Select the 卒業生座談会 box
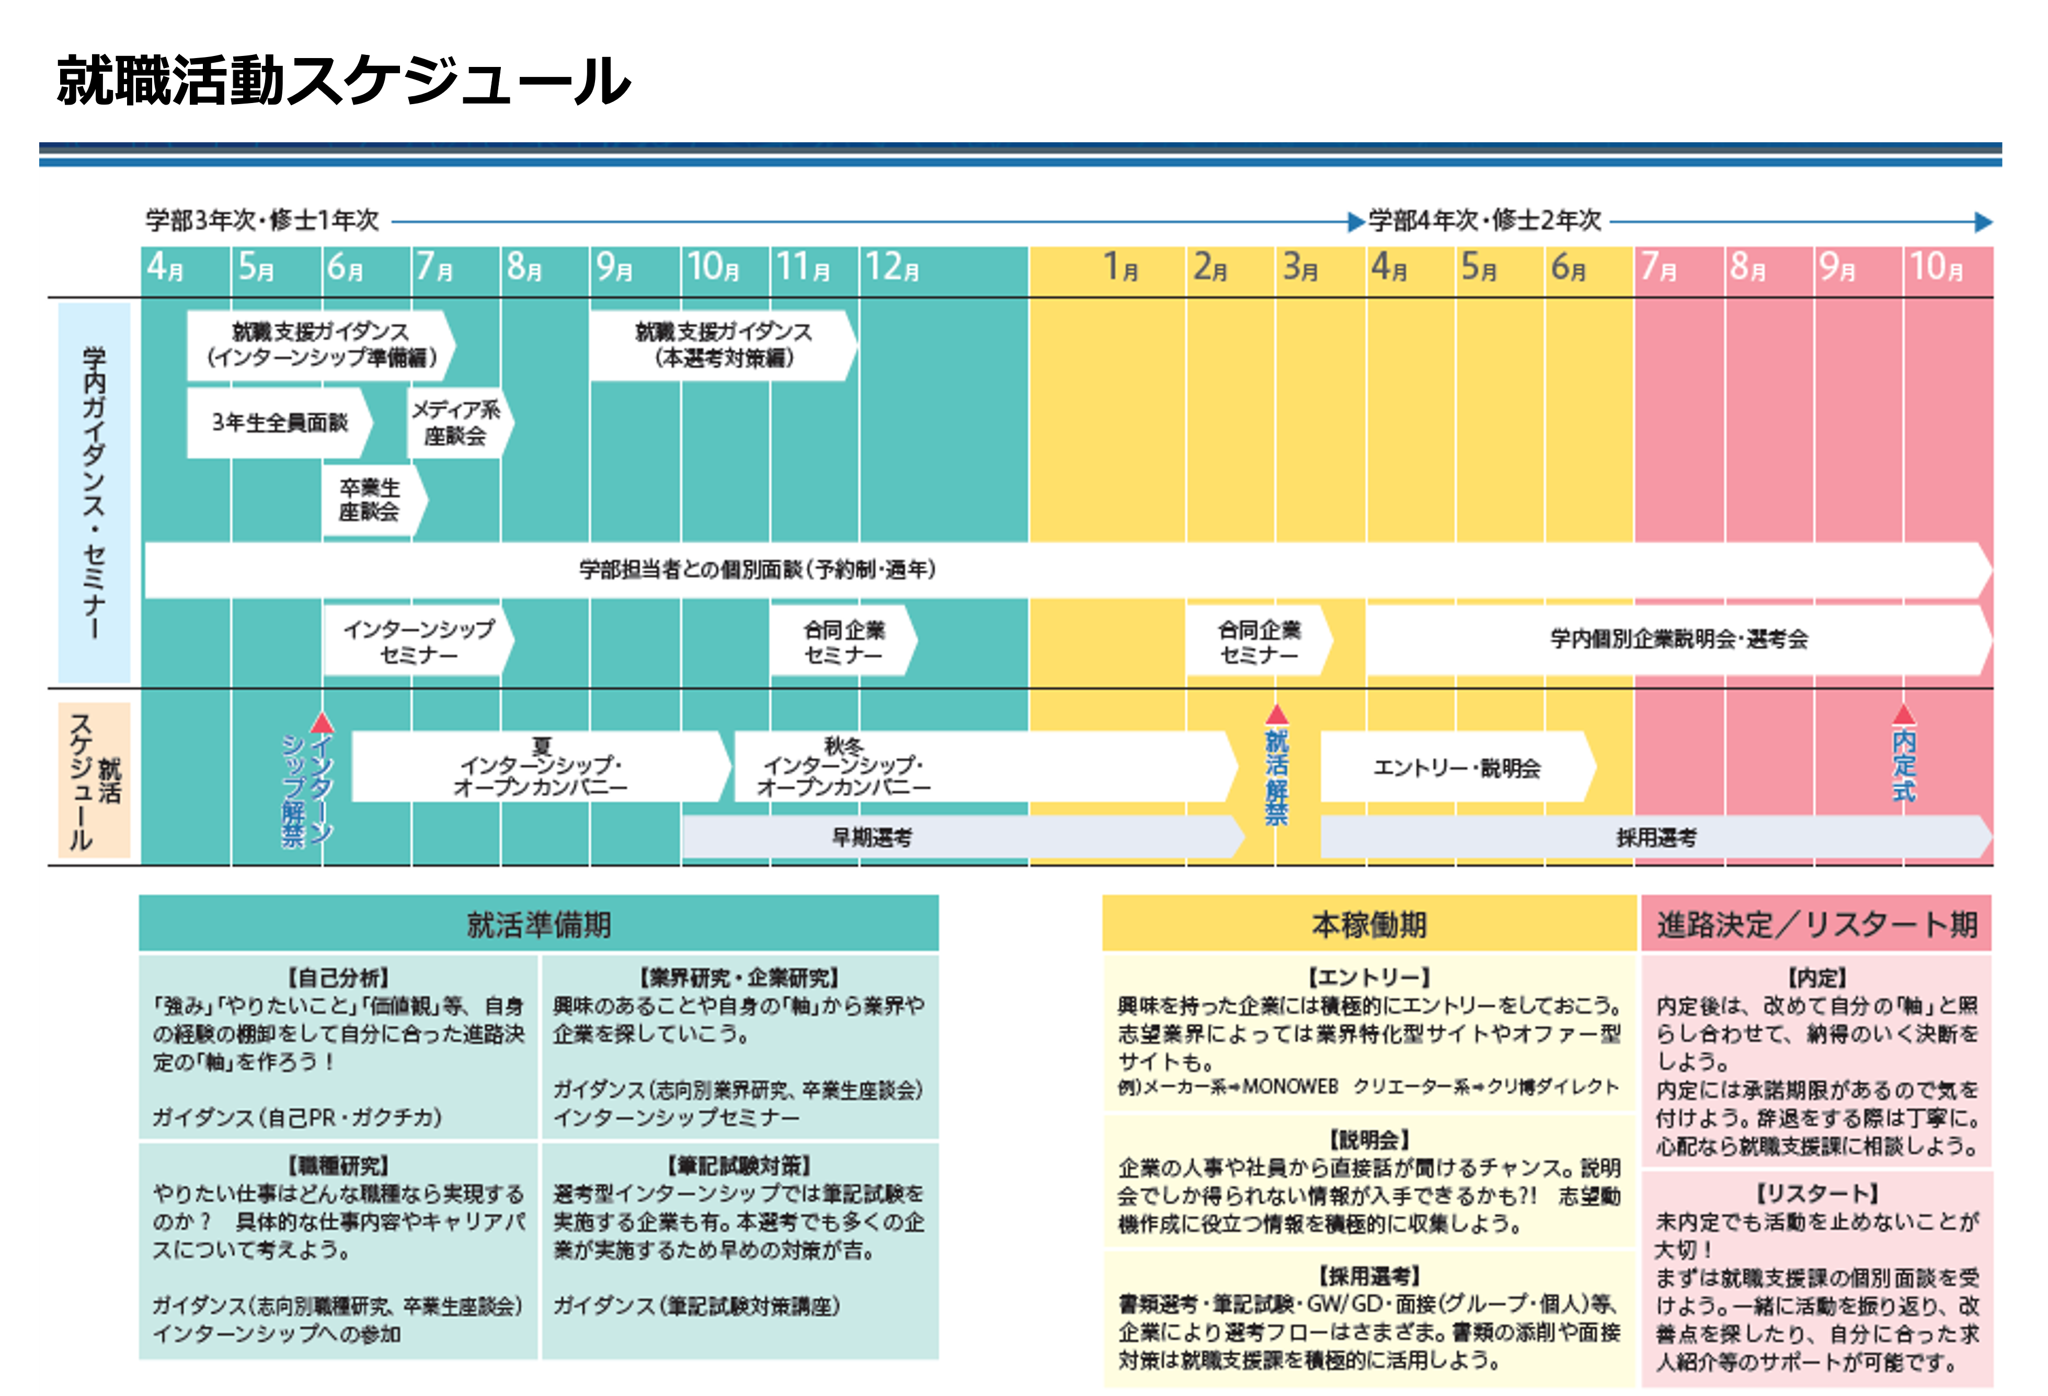Screen dimensions: 2048x1396 point(370,500)
